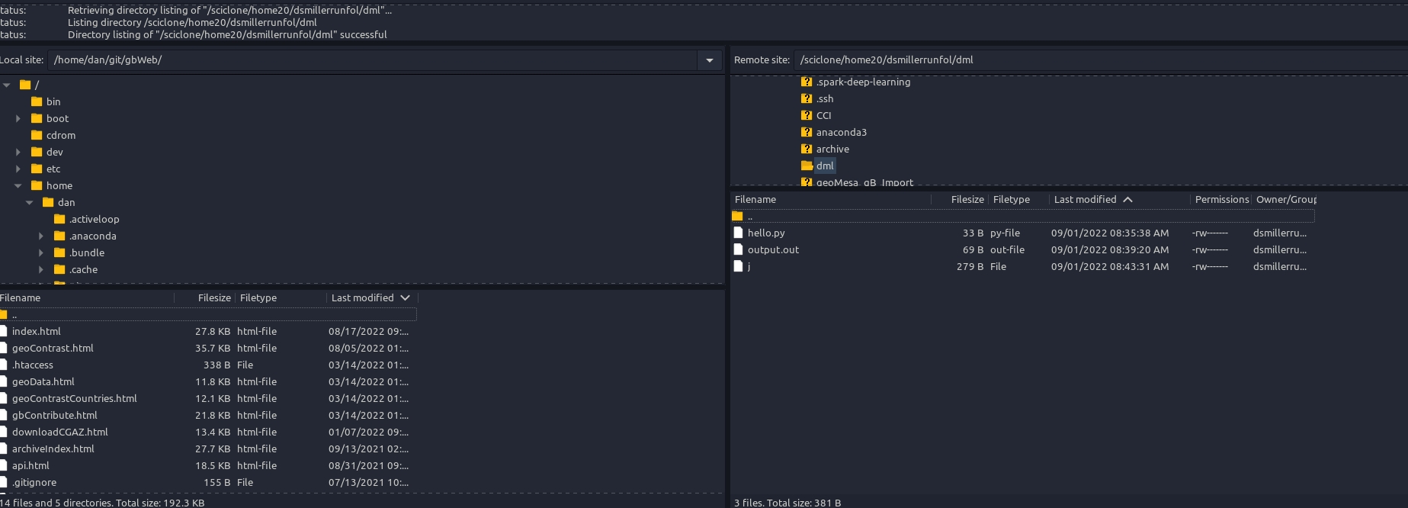Expand the .anaconda folder

pos(41,236)
